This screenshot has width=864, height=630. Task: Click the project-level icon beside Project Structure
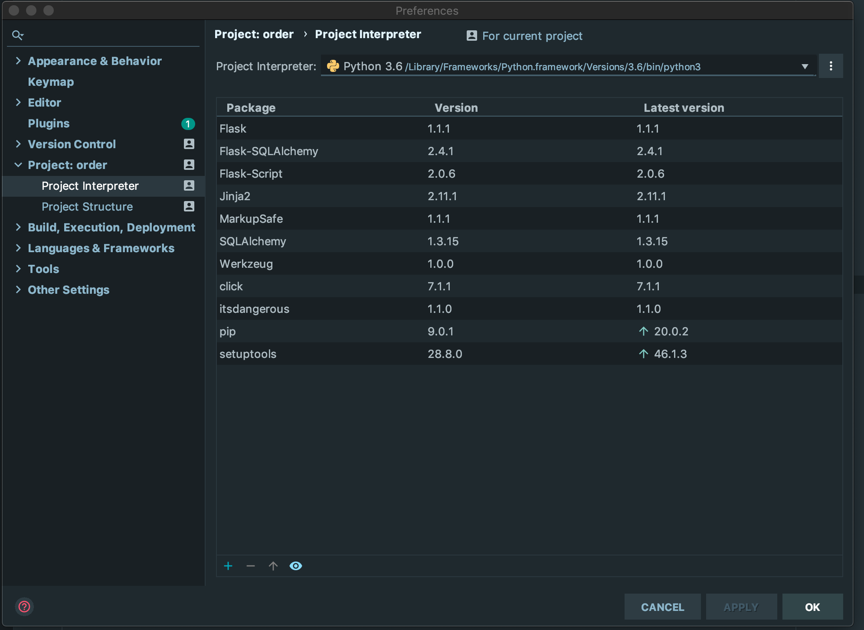tap(189, 206)
